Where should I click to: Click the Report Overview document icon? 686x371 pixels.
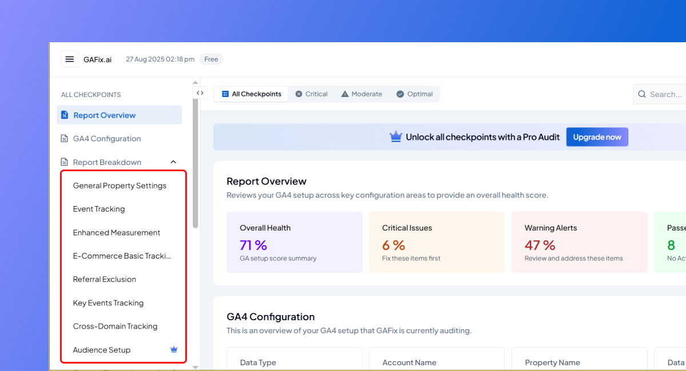point(65,115)
